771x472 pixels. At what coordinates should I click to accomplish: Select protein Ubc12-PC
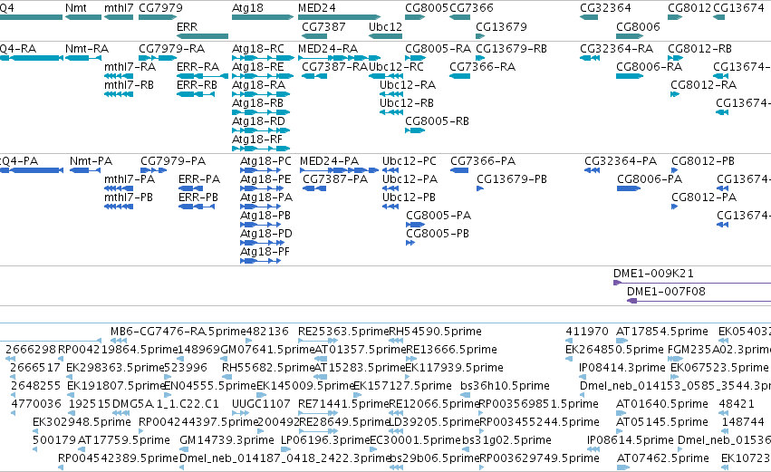[x=390, y=170]
